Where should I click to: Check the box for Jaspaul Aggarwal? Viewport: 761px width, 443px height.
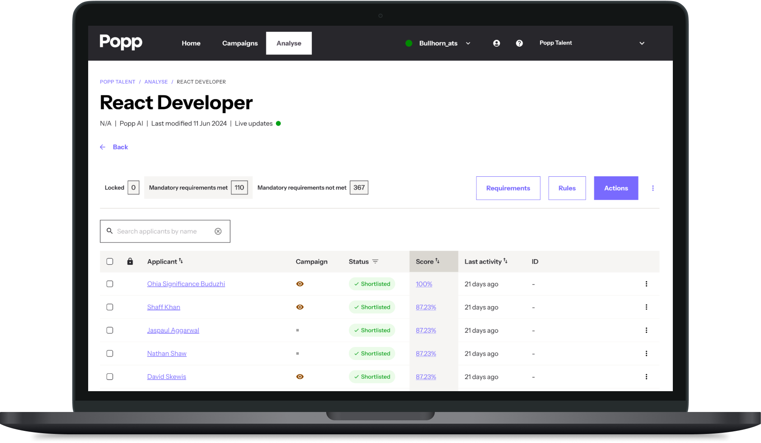(110, 330)
